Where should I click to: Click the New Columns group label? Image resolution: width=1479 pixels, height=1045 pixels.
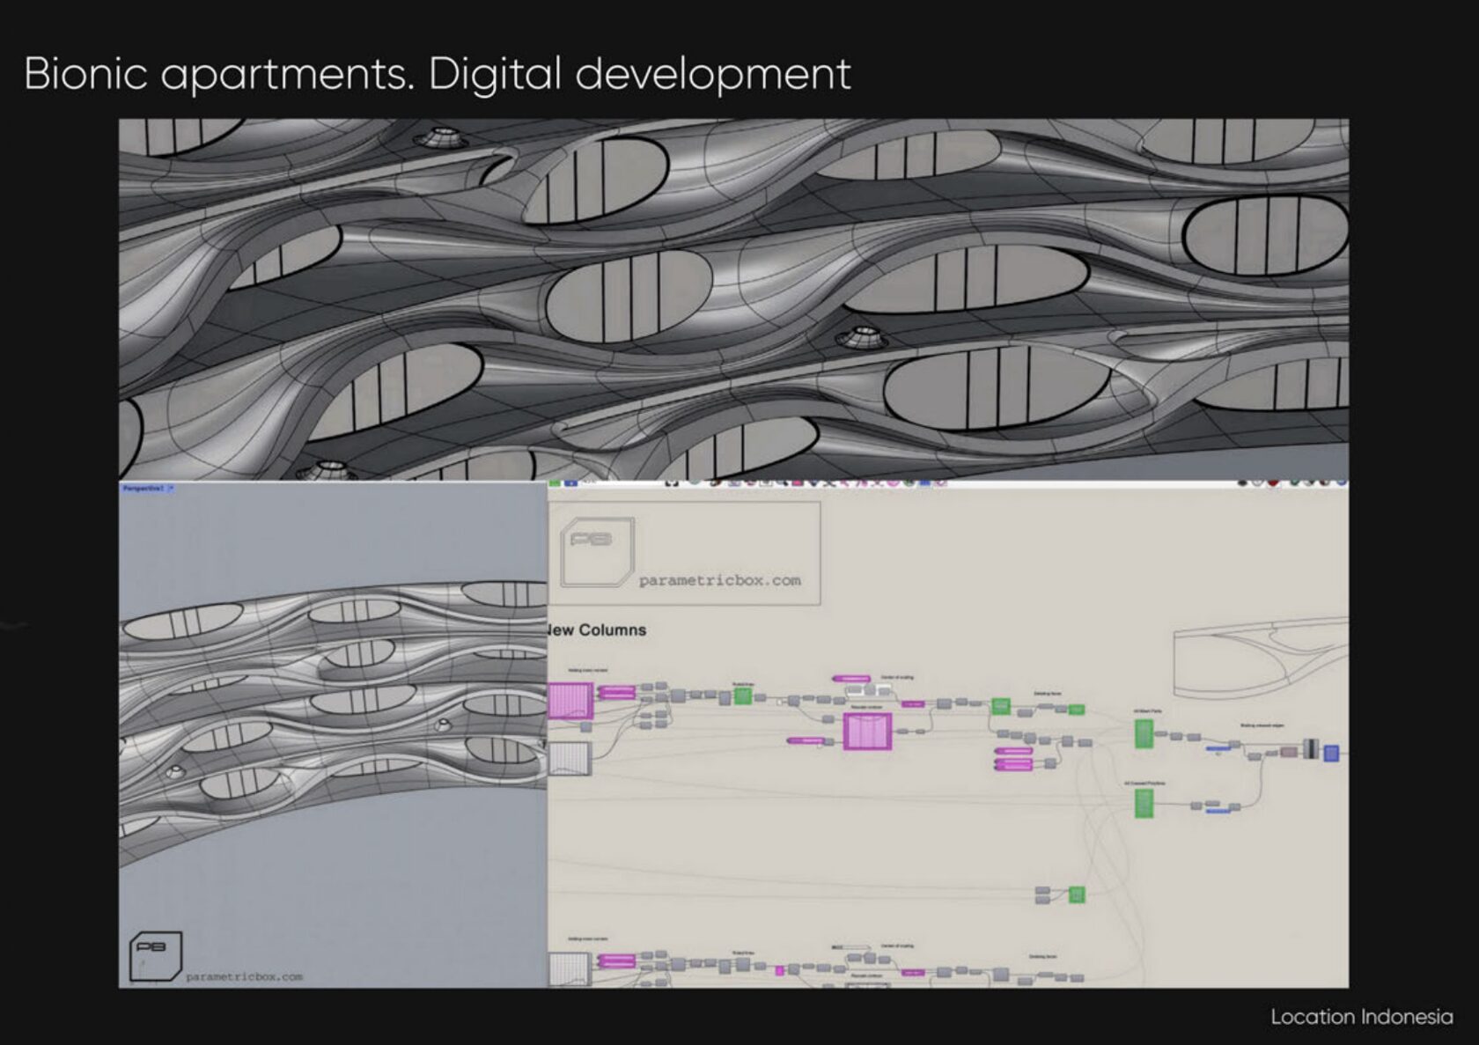(x=598, y=630)
